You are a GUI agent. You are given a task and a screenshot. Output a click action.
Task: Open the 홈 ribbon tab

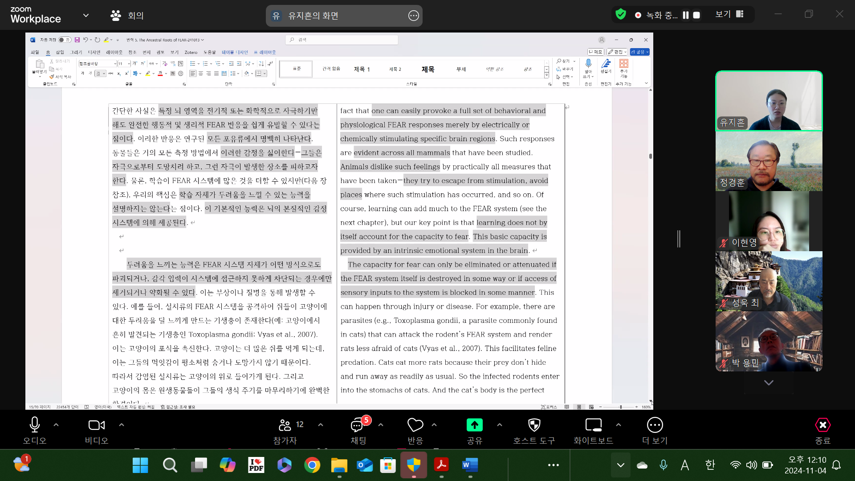coord(48,52)
